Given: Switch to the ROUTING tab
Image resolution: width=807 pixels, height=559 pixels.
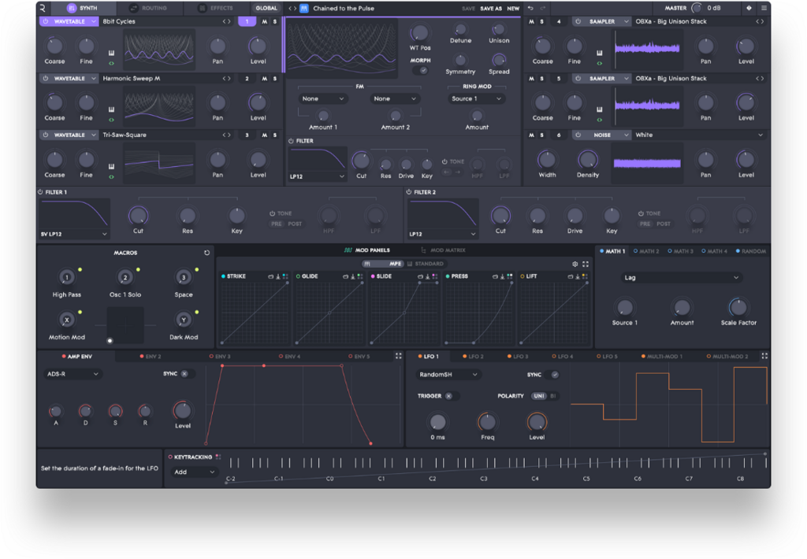Looking at the screenshot, I should coord(149,8).
